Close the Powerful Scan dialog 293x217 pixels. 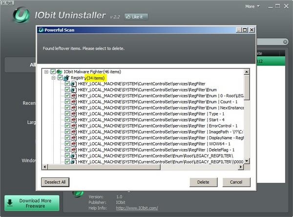(252, 30)
